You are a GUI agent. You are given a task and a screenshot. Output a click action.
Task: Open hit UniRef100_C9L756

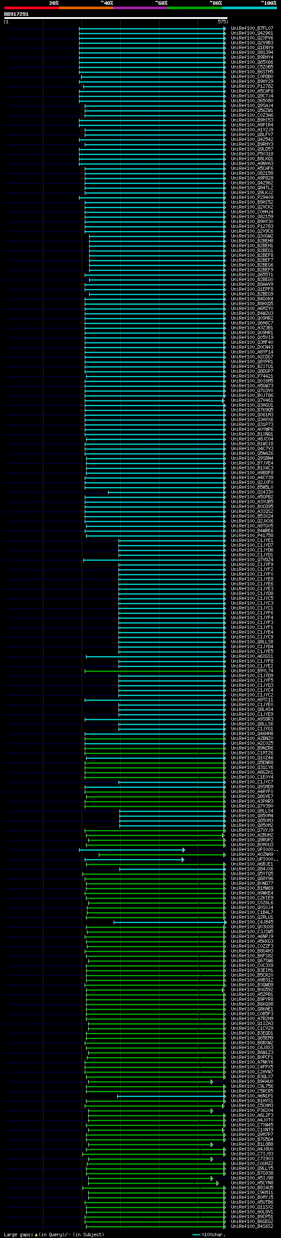click(x=252, y=1086)
